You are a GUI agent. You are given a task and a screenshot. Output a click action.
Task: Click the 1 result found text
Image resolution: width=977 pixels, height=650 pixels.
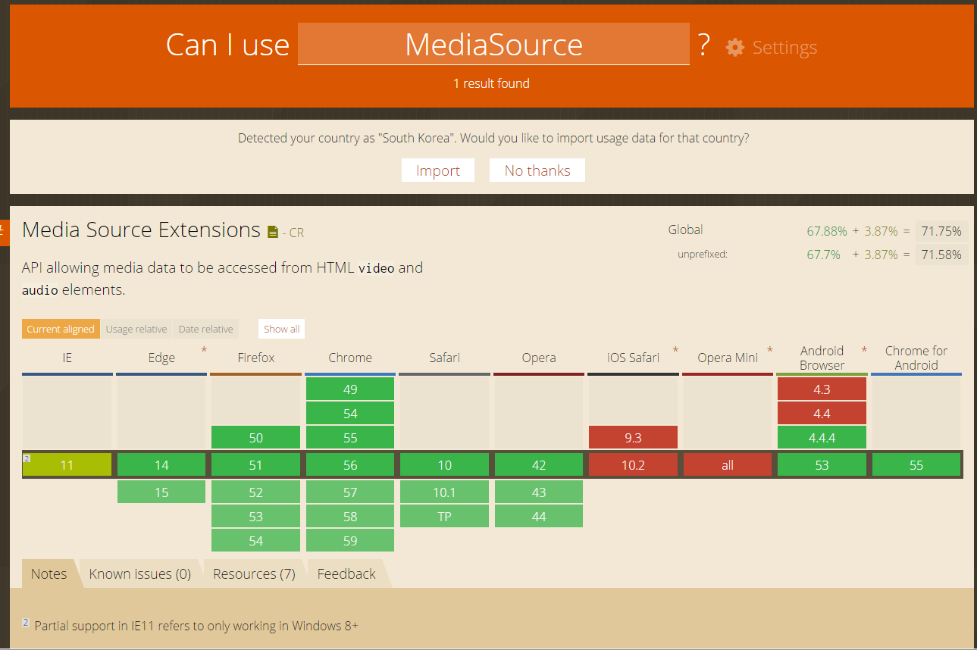pyautogui.click(x=491, y=83)
